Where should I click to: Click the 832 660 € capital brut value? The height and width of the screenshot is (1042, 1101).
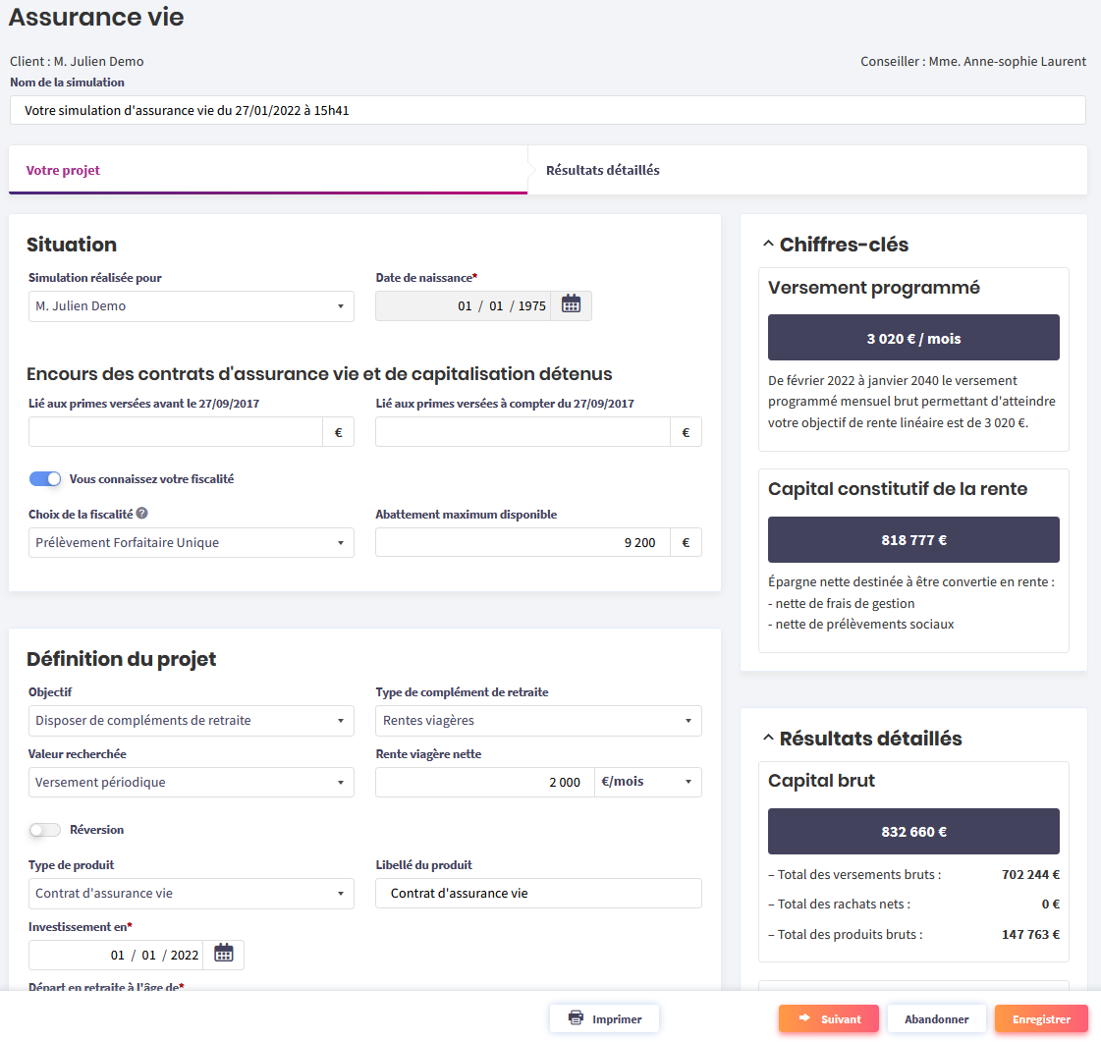(913, 832)
